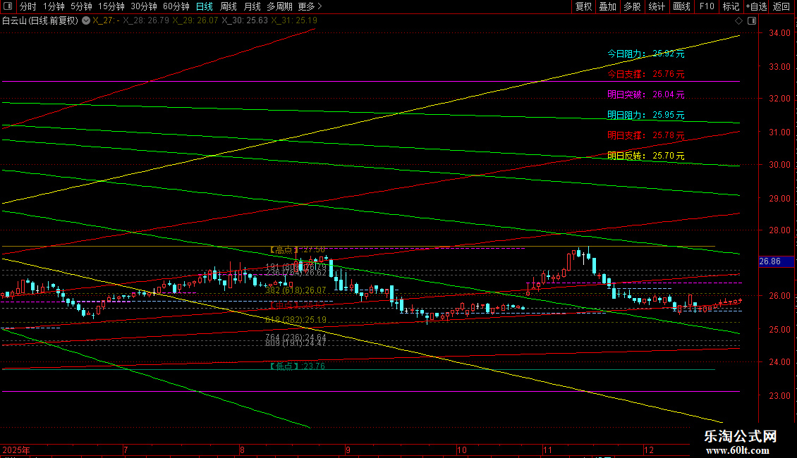
Task: Add stock with +自选 button
Action: 756,6
